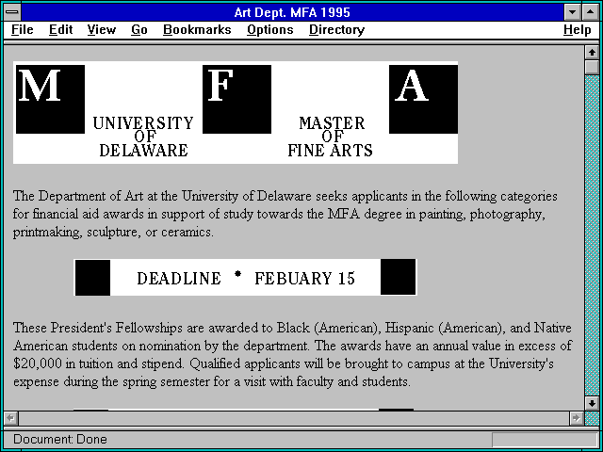Click the 'MASTER OF FINE ARTS' banner text

(x=331, y=137)
